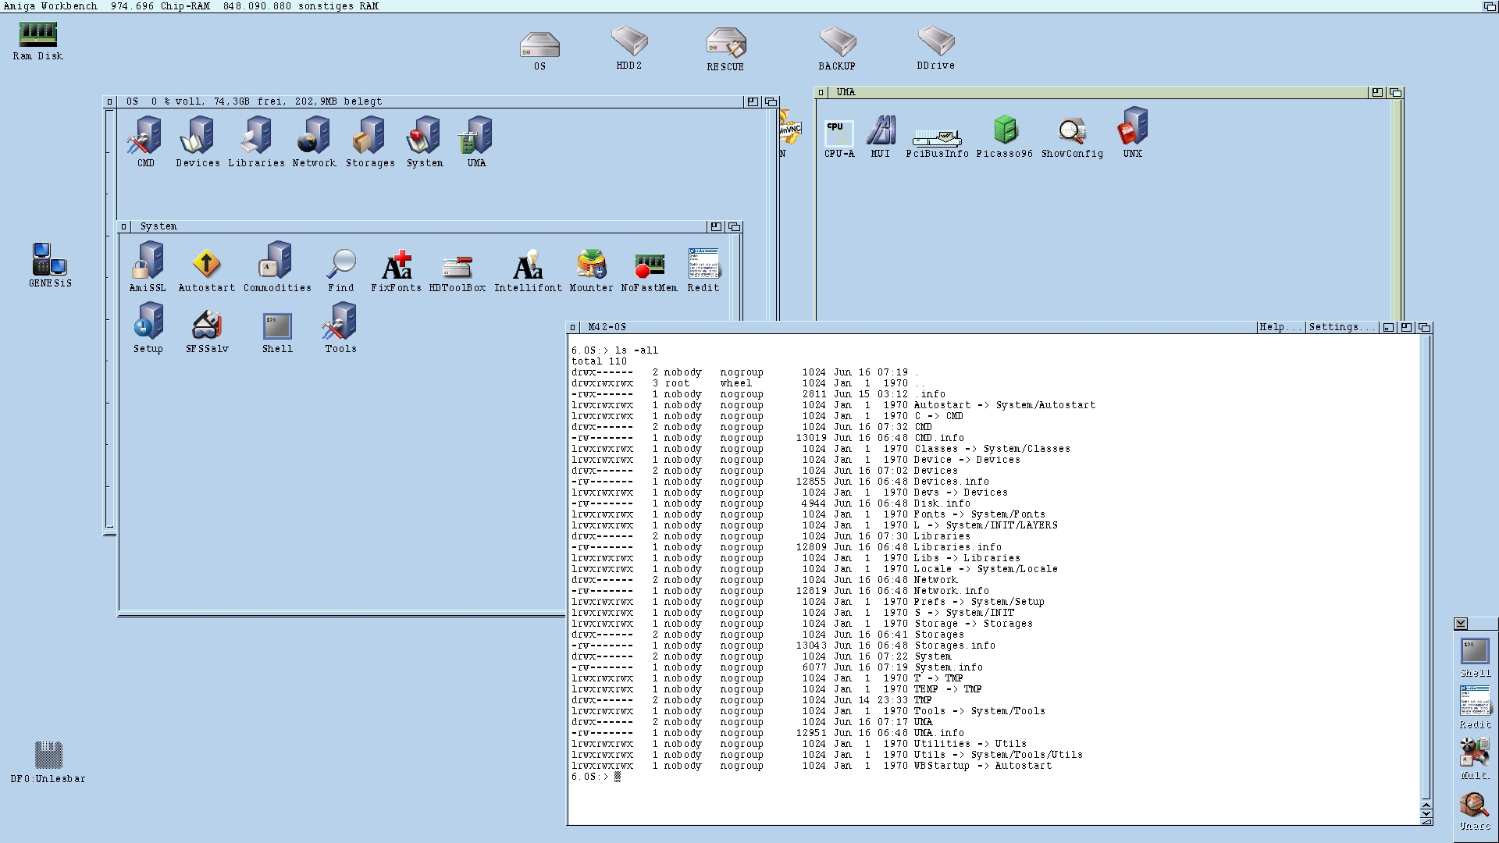Collapse the dock using its arrow toggle
1499x843 pixels.
click(x=1461, y=624)
